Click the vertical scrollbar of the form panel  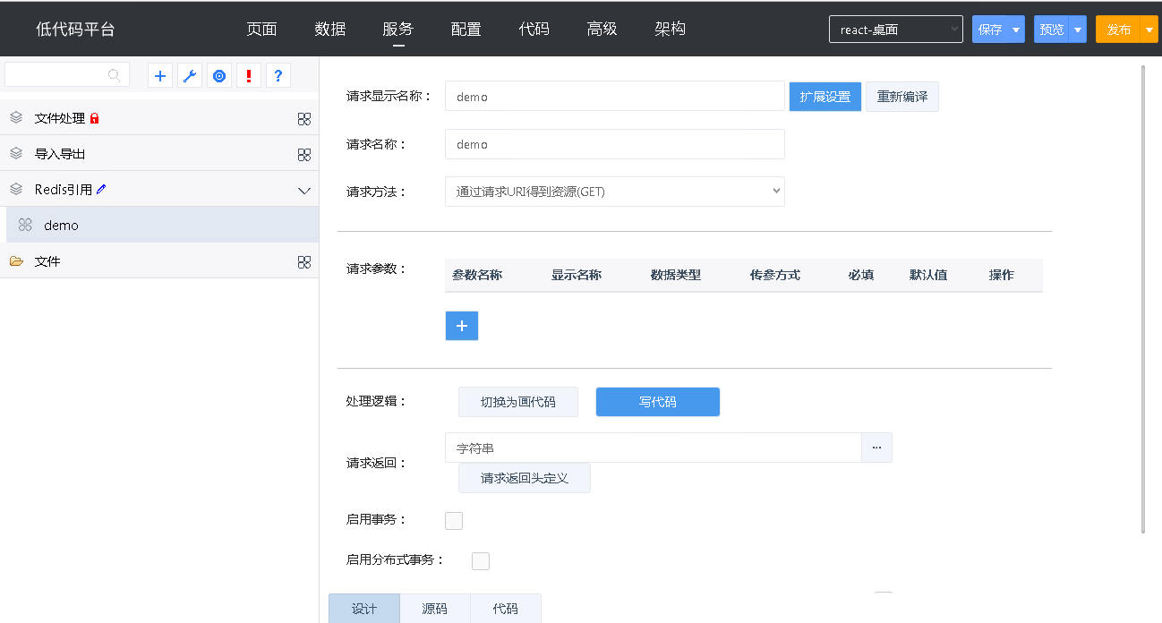click(x=1143, y=299)
